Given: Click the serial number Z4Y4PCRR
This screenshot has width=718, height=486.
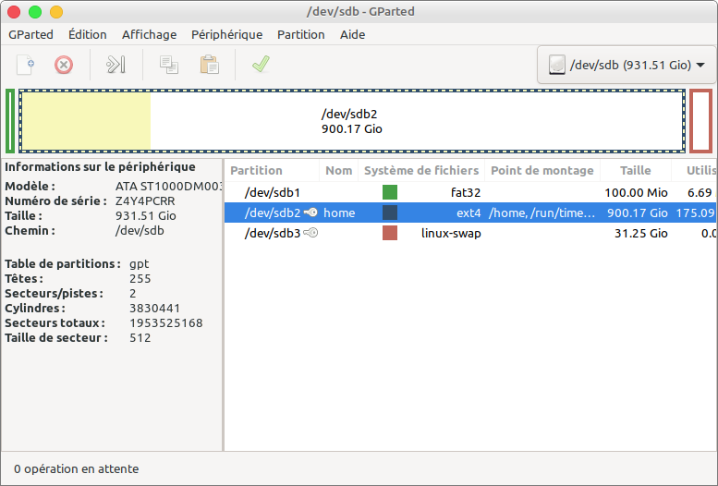Looking at the screenshot, I should 145,201.
